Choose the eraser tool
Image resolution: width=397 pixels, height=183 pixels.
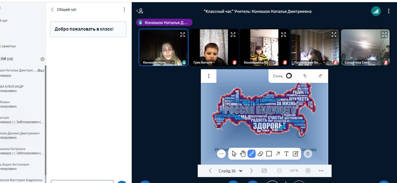pyautogui.click(x=260, y=154)
